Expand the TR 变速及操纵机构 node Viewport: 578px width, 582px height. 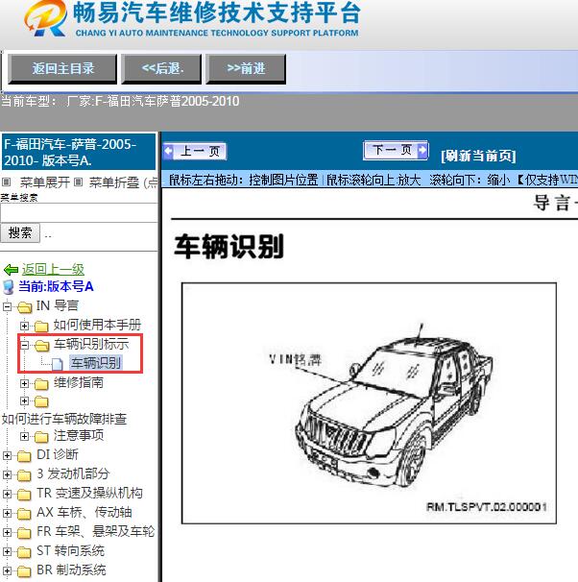[7, 495]
